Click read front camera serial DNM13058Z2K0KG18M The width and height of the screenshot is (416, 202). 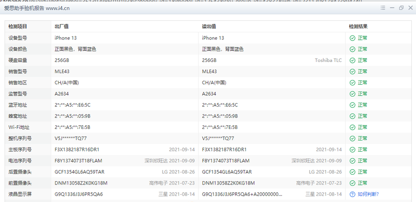click(x=228, y=183)
